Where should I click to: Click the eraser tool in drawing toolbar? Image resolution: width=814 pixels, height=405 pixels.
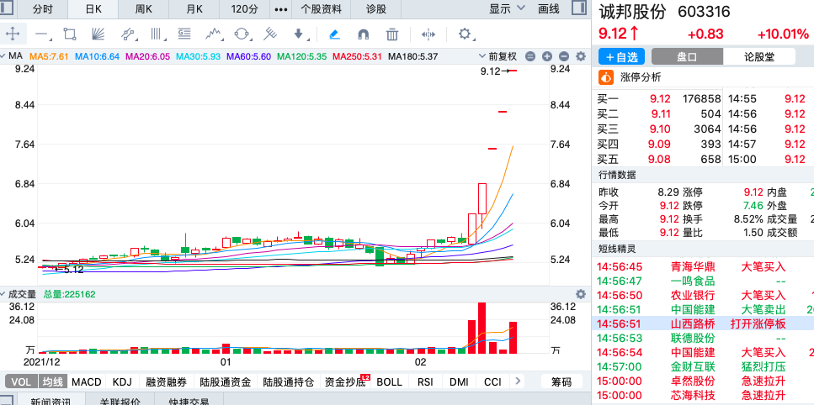pyautogui.click(x=334, y=34)
